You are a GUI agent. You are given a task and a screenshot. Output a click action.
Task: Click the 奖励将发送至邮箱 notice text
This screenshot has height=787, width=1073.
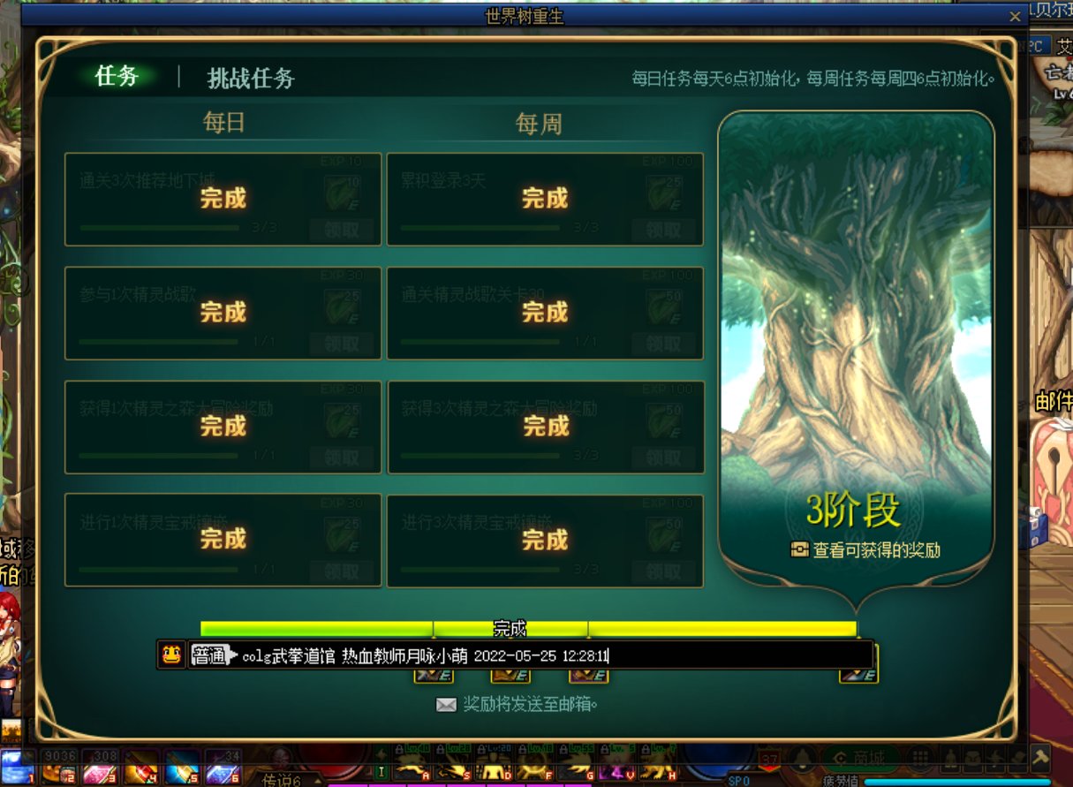pos(532,704)
